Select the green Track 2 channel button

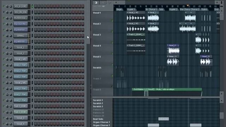tap(21, 112)
